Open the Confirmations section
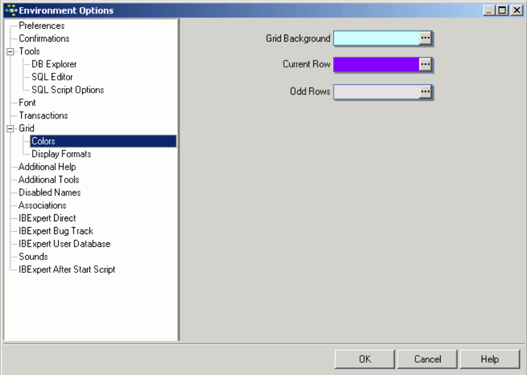 [44, 39]
